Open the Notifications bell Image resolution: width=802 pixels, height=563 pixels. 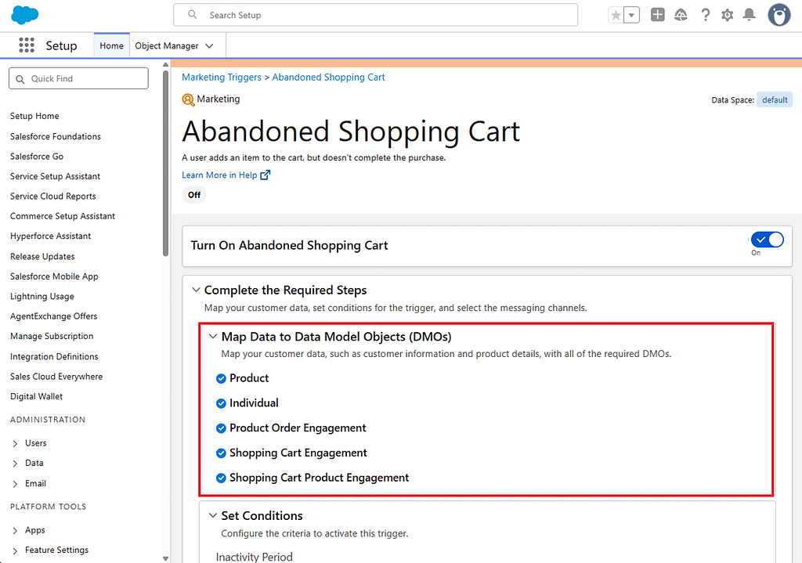tap(750, 15)
